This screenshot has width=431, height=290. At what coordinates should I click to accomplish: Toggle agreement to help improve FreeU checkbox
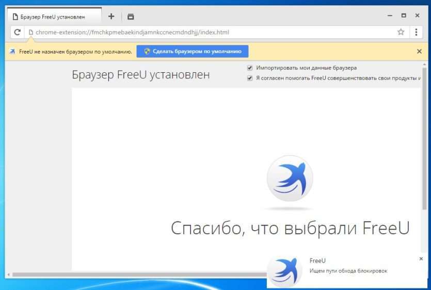click(x=250, y=78)
